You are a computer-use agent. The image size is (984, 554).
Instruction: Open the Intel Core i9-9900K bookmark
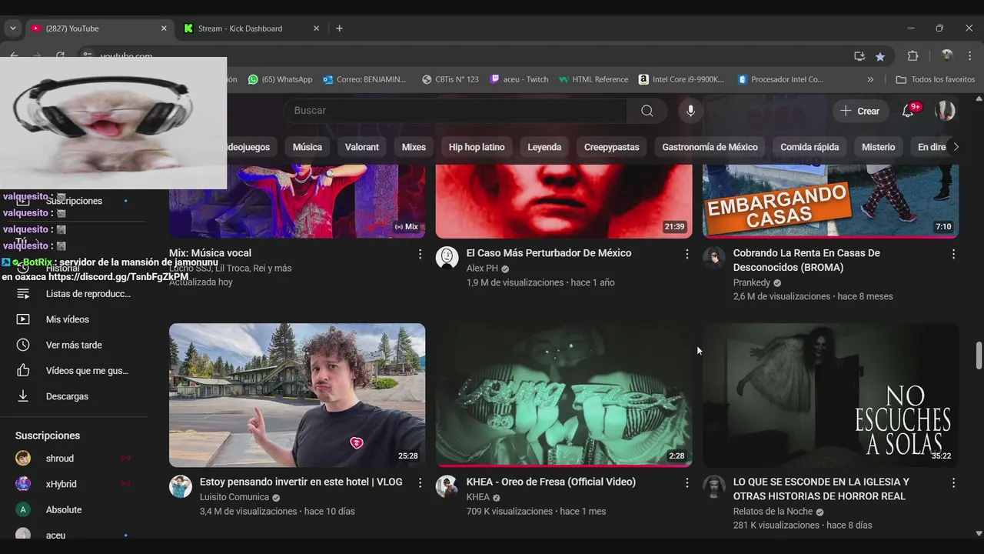(682, 79)
